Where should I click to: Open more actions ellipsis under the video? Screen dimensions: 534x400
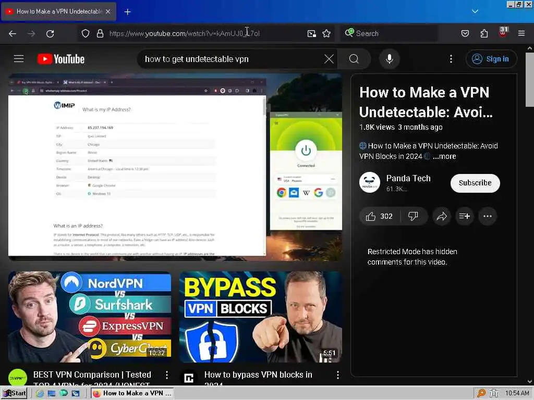(488, 216)
